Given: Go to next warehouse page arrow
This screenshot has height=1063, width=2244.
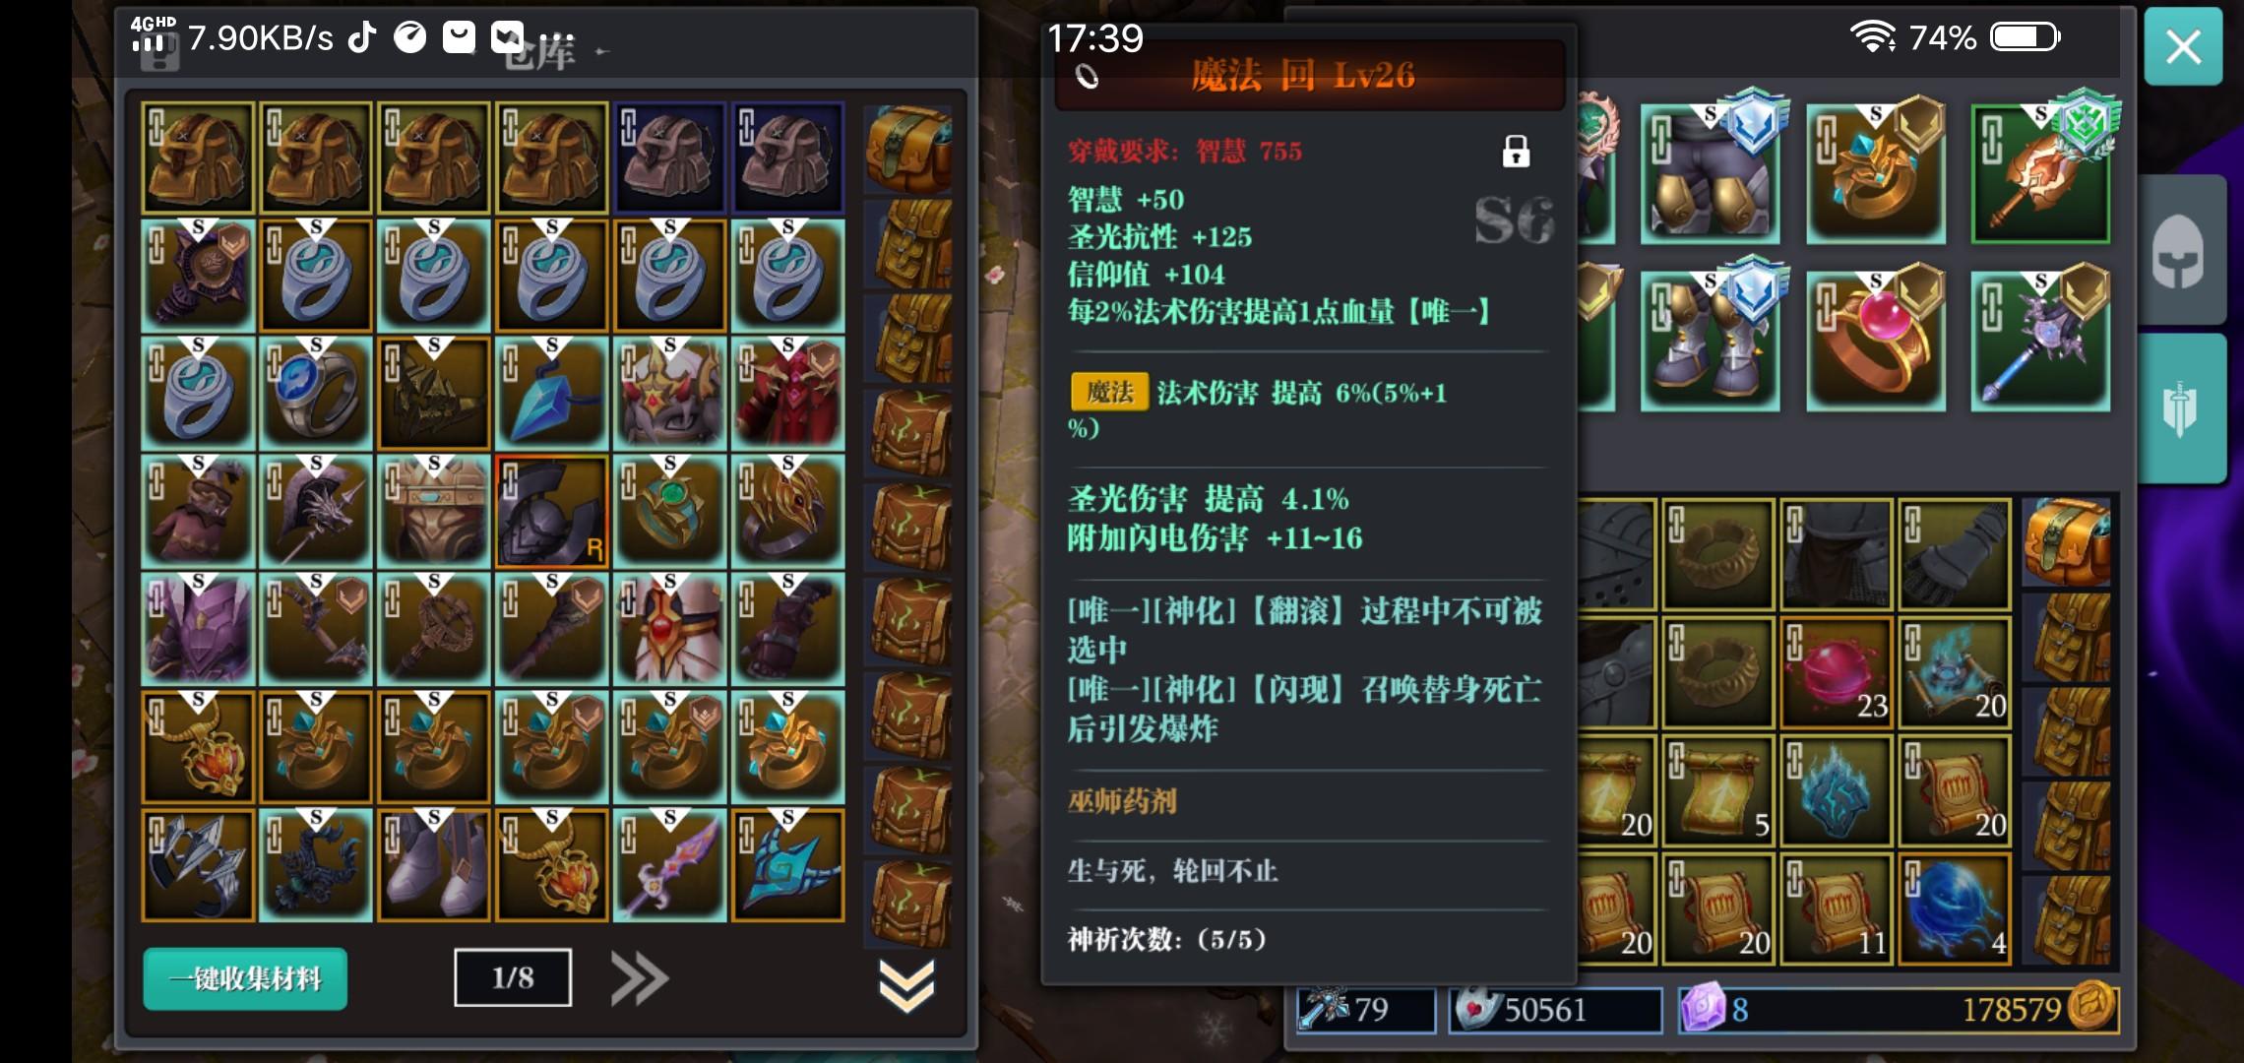Looking at the screenshot, I should pos(640,979).
